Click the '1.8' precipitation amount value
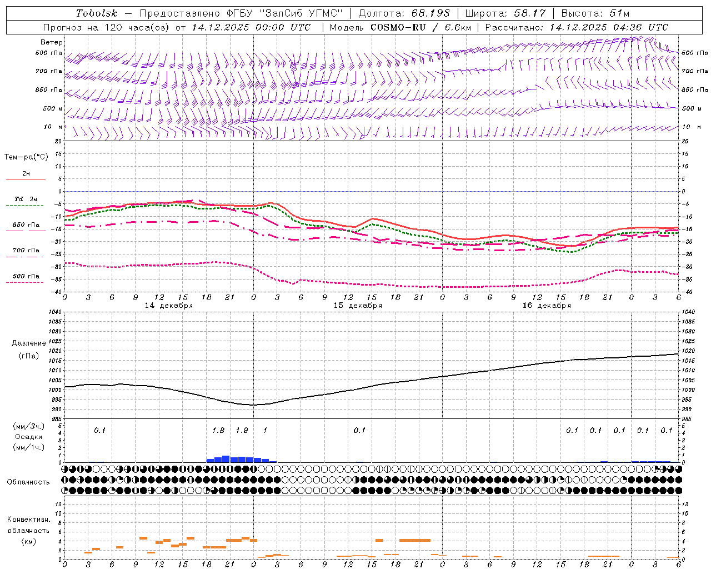Image resolution: width=711 pixels, height=569 pixels. (x=218, y=431)
